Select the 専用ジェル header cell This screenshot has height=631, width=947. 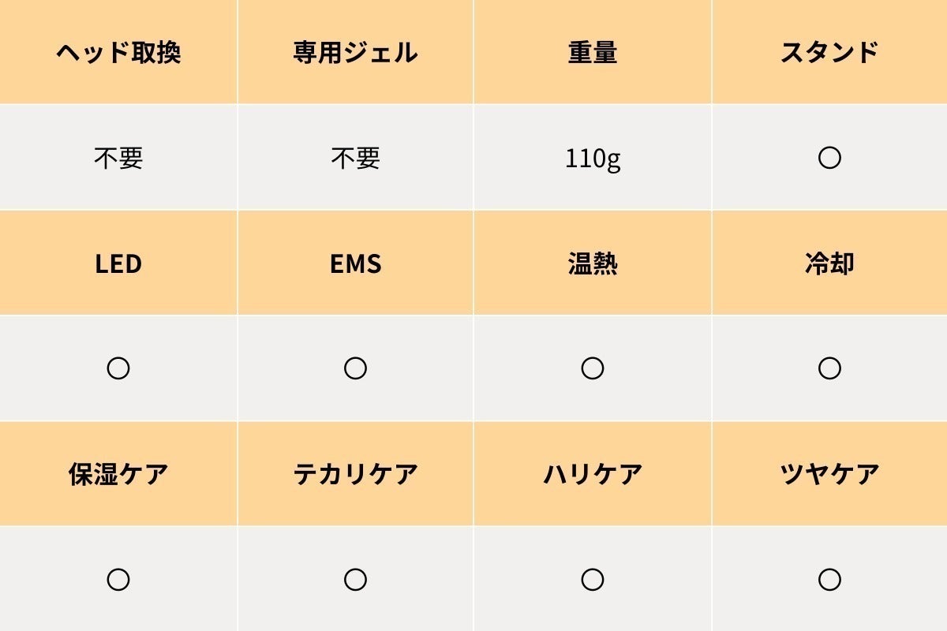coord(355,53)
